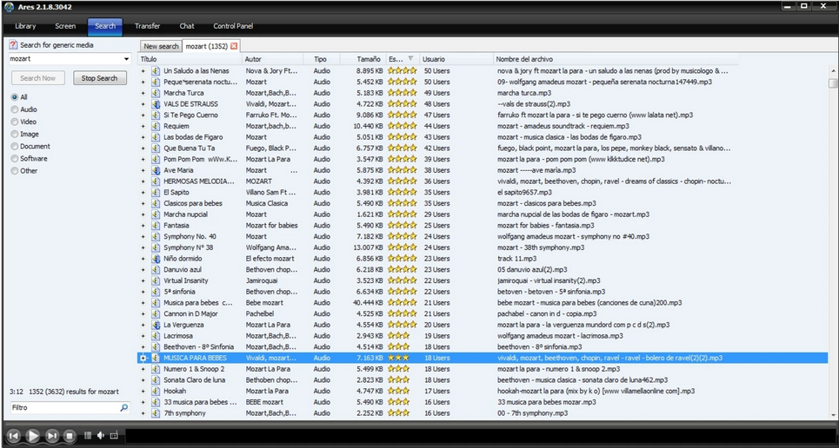Open the search term dropdown arrow
The width and height of the screenshot is (839, 448).
(x=126, y=59)
